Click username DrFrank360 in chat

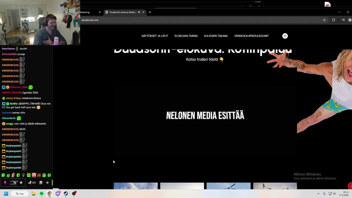(x=9, y=54)
